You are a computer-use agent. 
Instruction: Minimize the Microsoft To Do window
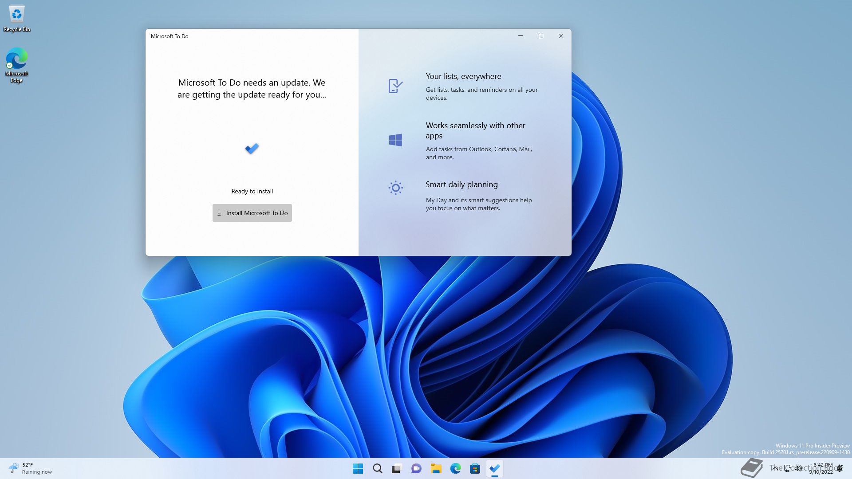pyautogui.click(x=521, y=36)
